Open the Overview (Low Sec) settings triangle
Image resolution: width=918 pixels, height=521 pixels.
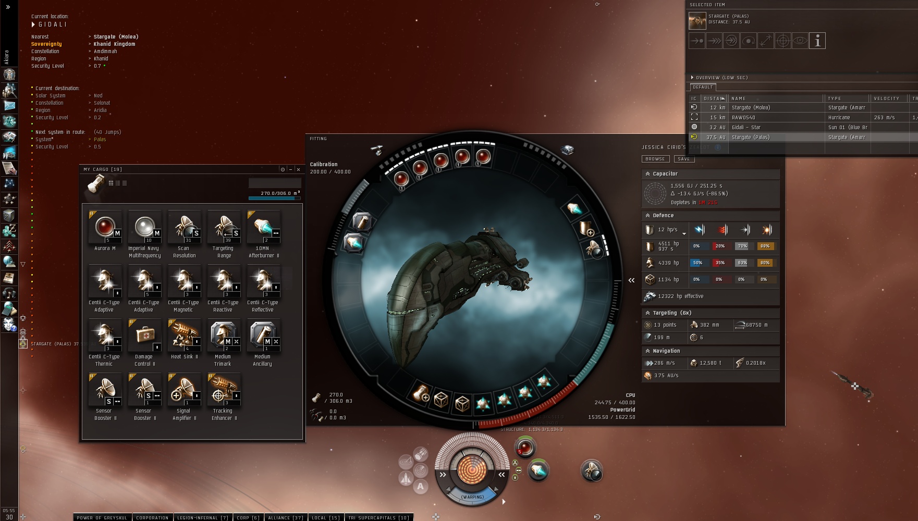click(692, 78)
